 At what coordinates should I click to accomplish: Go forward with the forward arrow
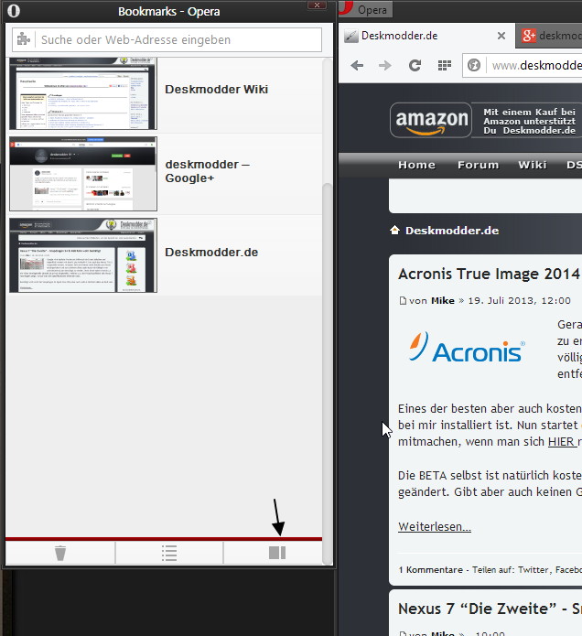click(x=385, y=65)
